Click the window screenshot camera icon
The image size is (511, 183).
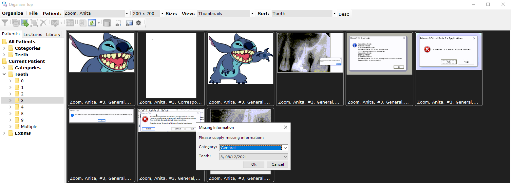[129, 23]
